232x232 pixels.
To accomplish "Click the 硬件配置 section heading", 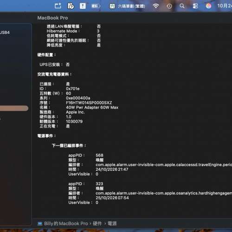I will (46, 55).
